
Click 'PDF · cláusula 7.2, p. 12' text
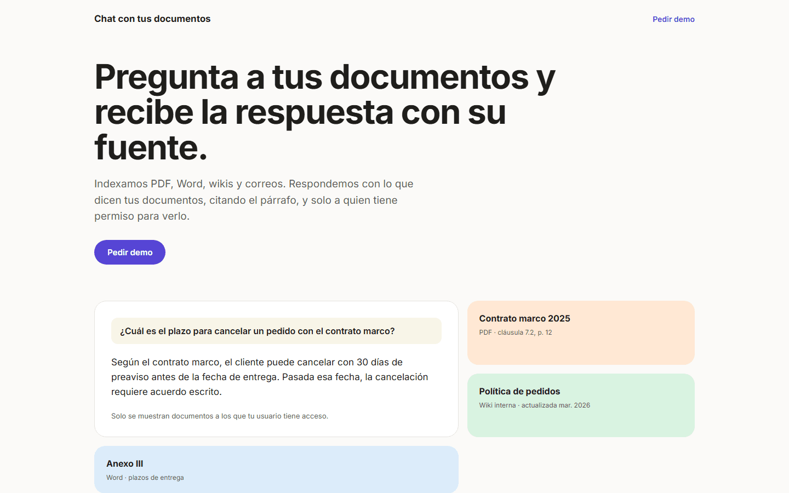(516, 333)
